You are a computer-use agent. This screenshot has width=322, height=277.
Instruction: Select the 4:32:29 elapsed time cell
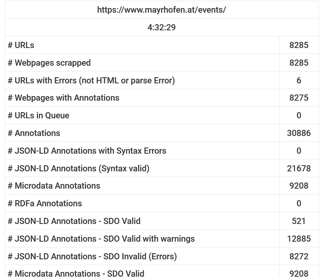point(161,28)
